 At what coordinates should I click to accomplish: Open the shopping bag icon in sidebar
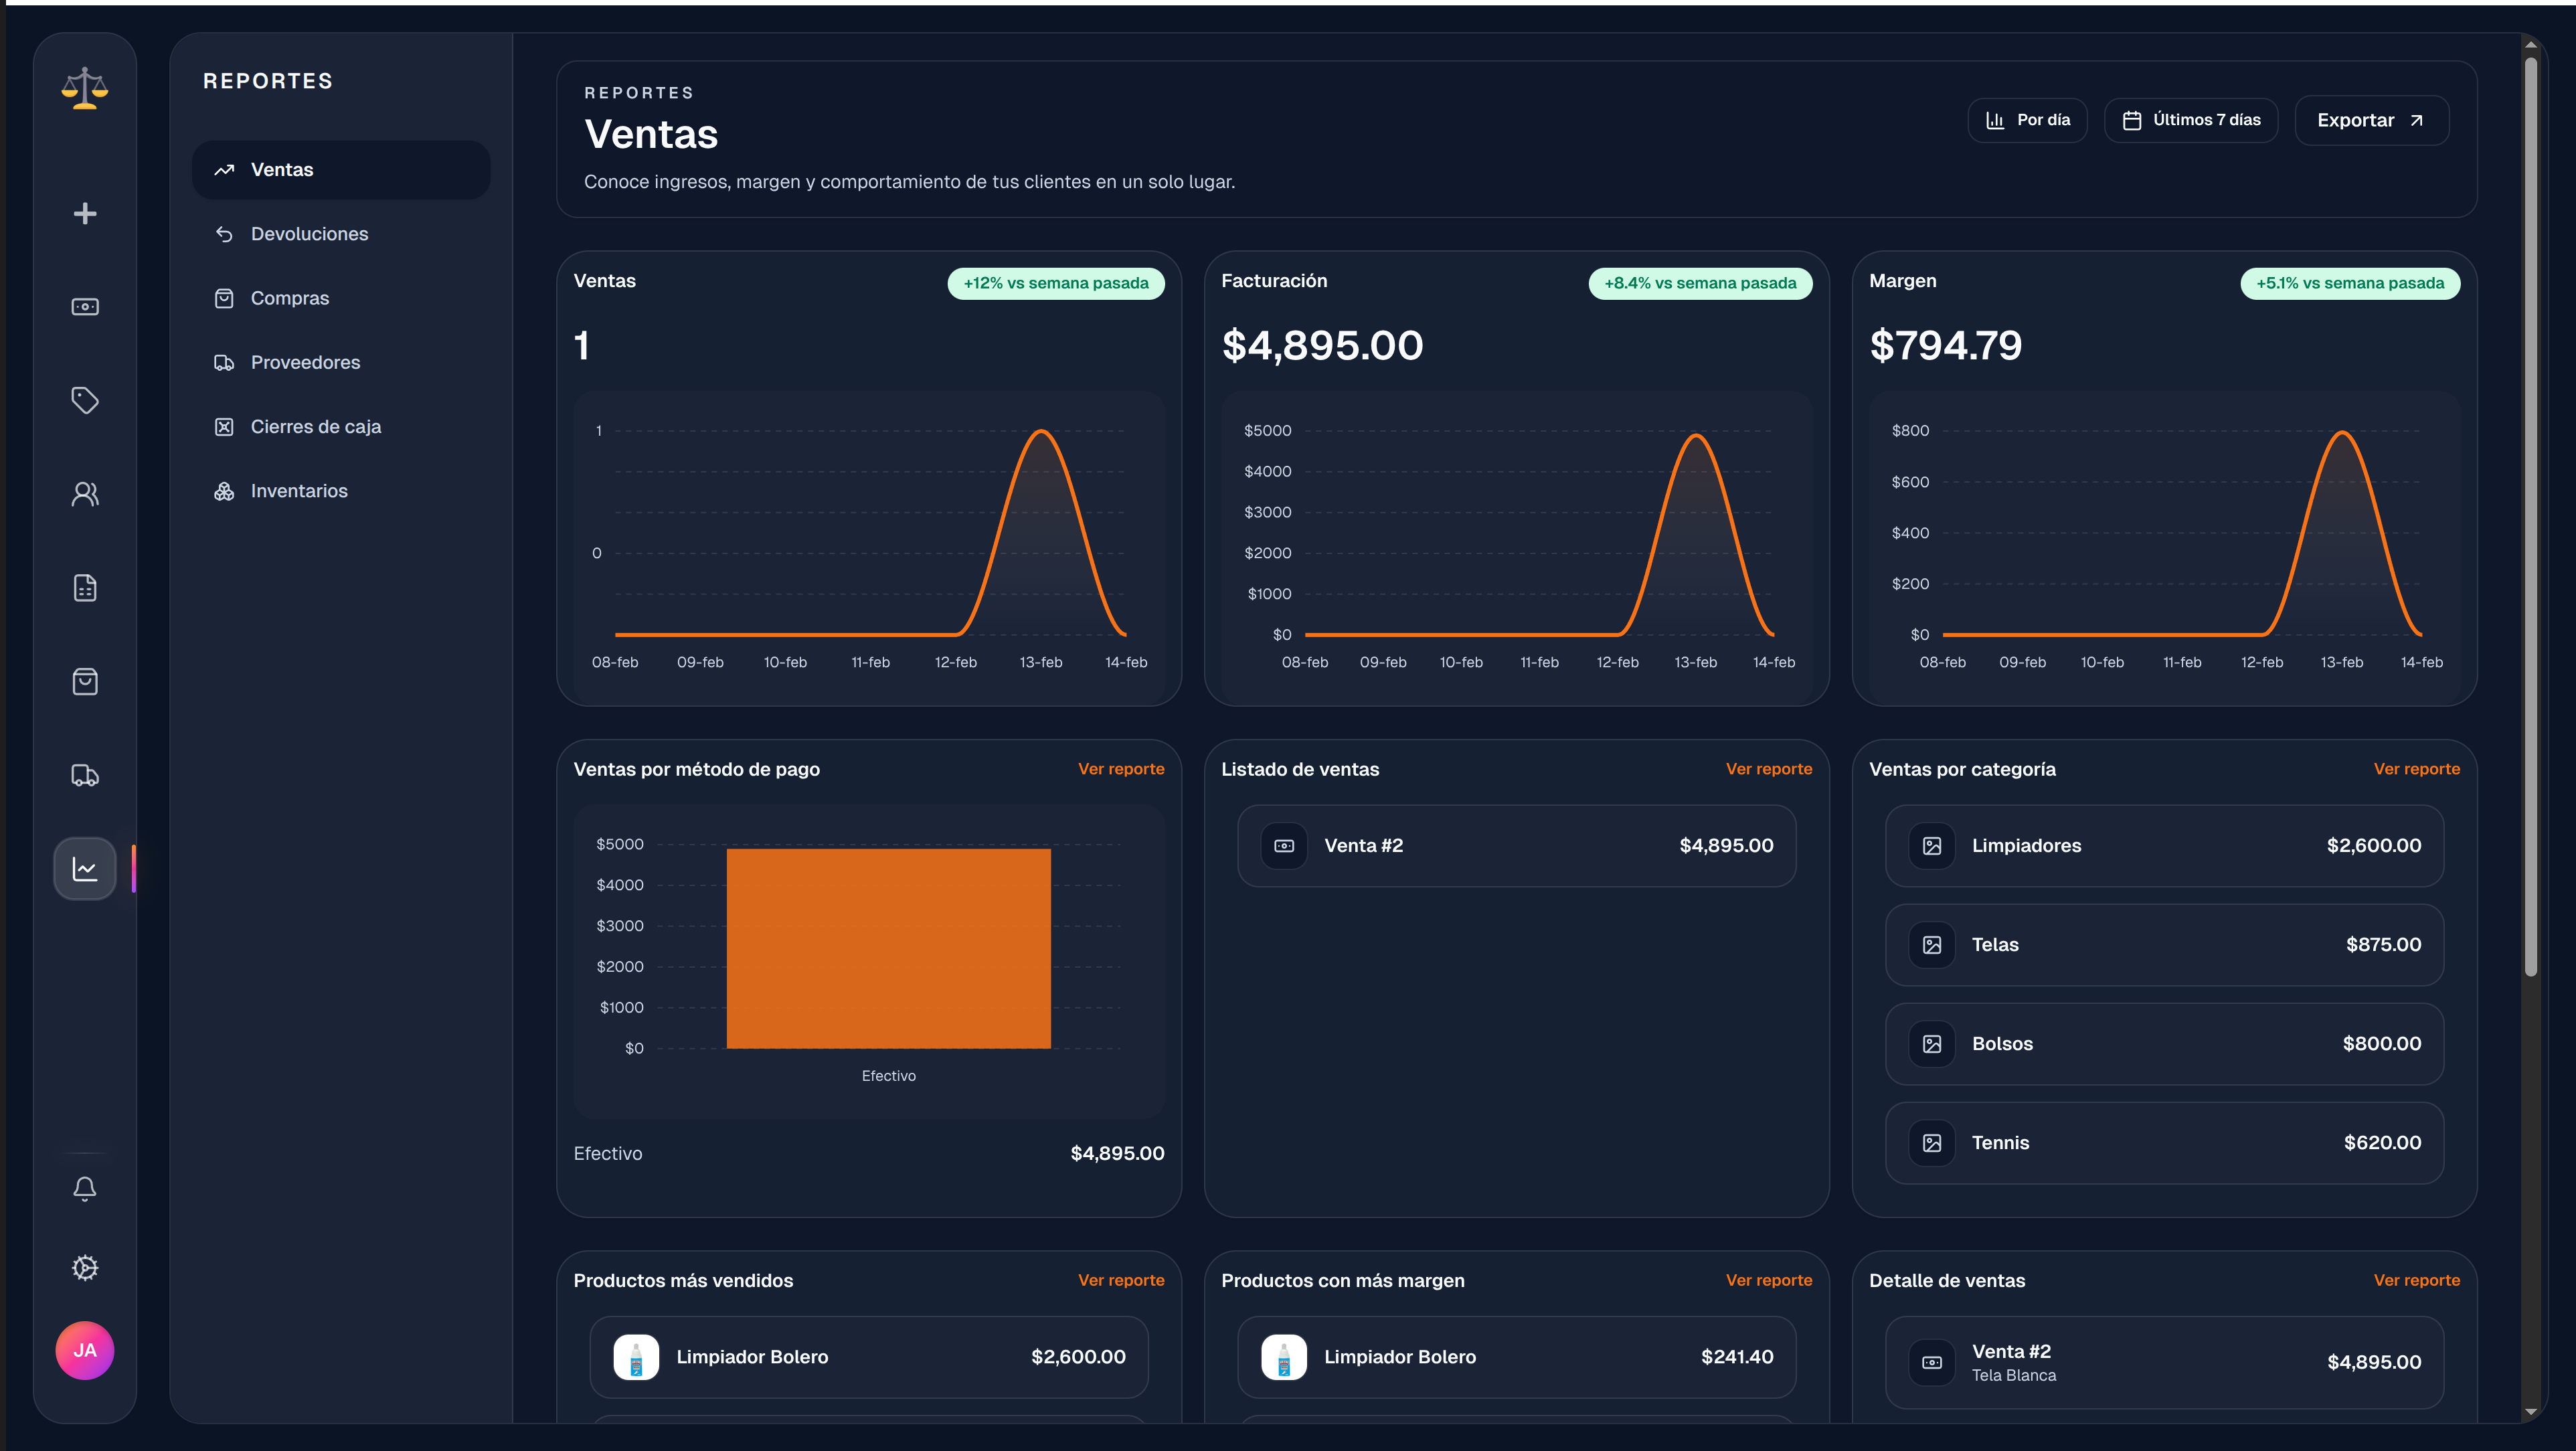click(85, 682)
